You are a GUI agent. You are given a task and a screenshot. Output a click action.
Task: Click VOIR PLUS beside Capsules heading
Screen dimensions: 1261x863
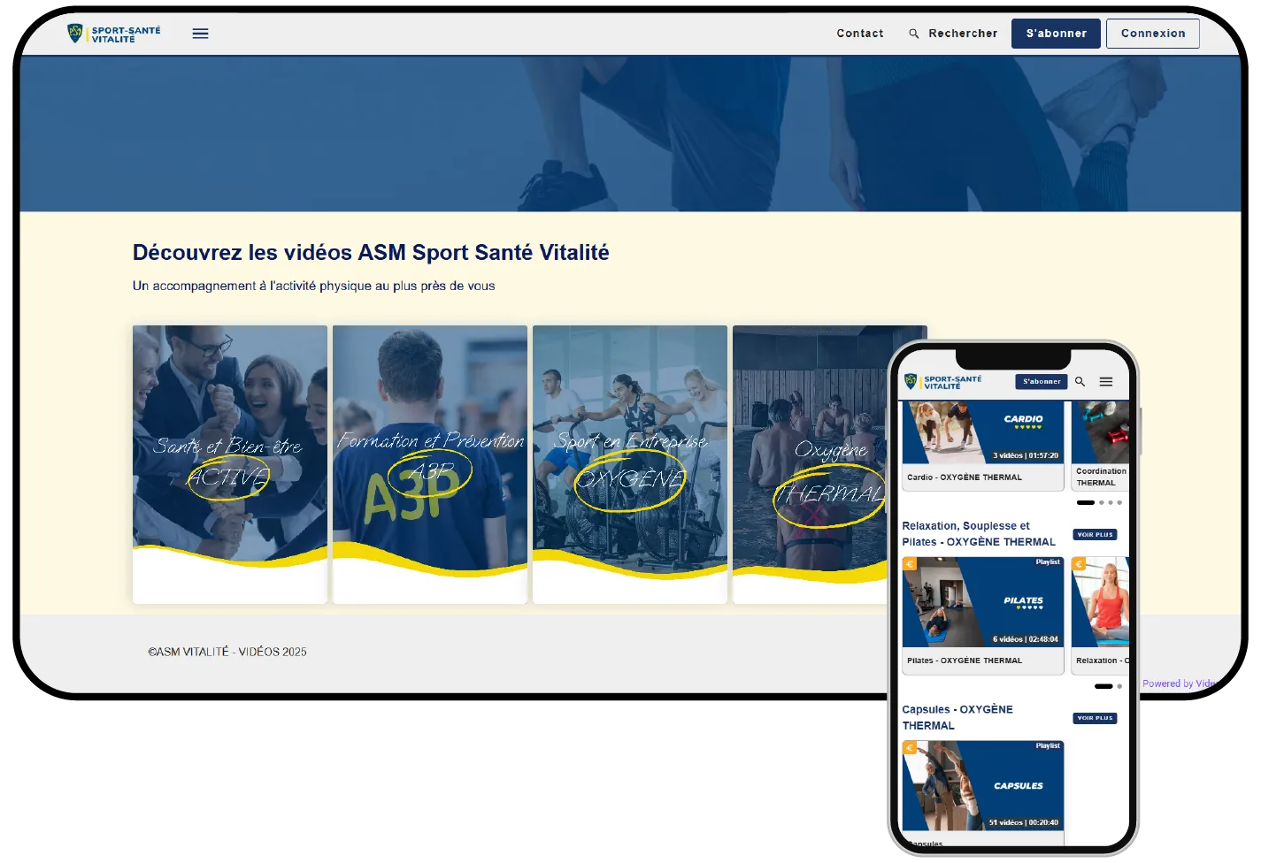pyautogui.click(x=1096, y=718)
